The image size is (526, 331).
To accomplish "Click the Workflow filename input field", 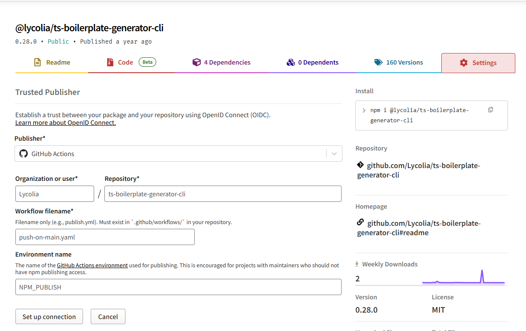I will coord(105,237).
